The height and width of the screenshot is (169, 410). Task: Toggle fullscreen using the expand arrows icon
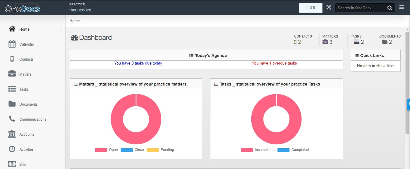coord(329,8)
